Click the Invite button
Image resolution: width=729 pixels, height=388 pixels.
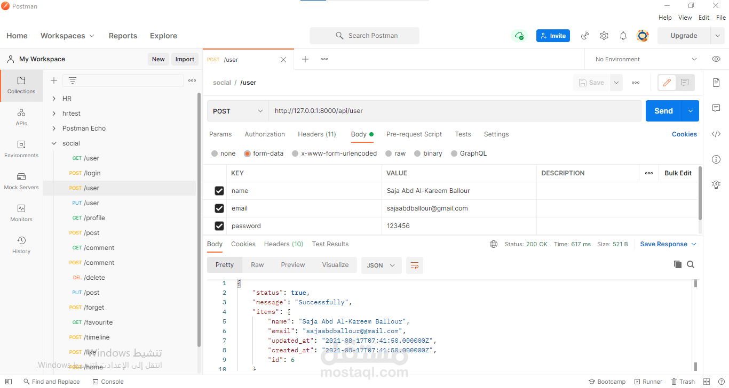pyautogui.click(x=553, y=36)
